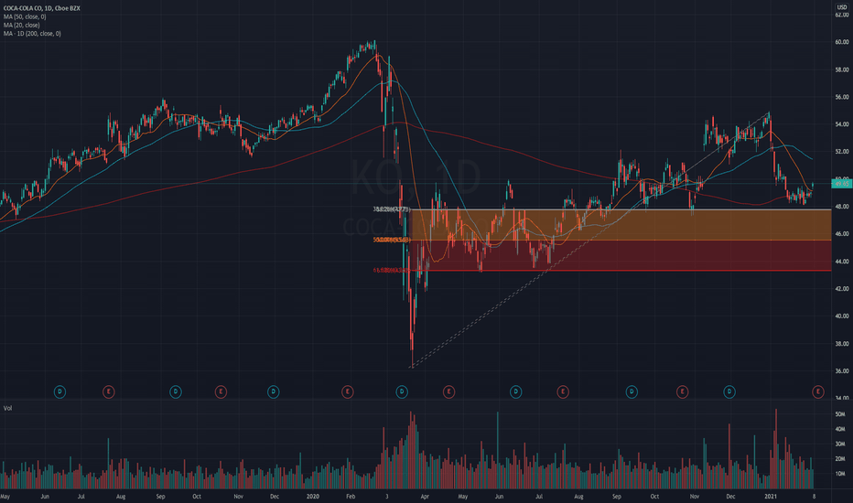853x503 pixels.
Task: Click the 36.00 price axis label
Action: [842, 371]
